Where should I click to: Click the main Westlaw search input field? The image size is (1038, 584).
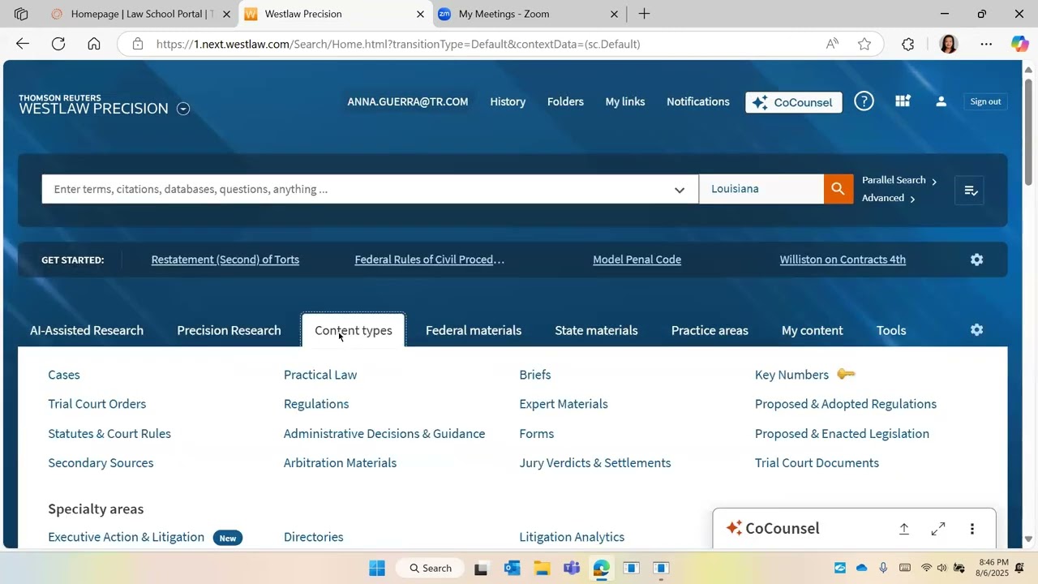tap(370, 189)
